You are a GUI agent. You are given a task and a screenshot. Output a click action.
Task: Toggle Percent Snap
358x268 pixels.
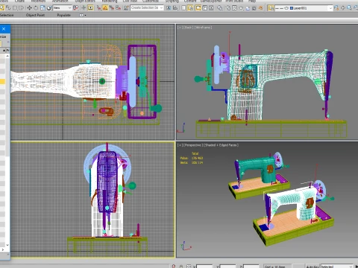[x=112, y=8]
